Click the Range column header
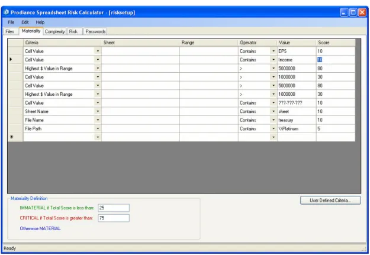Screen dimensions: 370x255 point(208,43)
